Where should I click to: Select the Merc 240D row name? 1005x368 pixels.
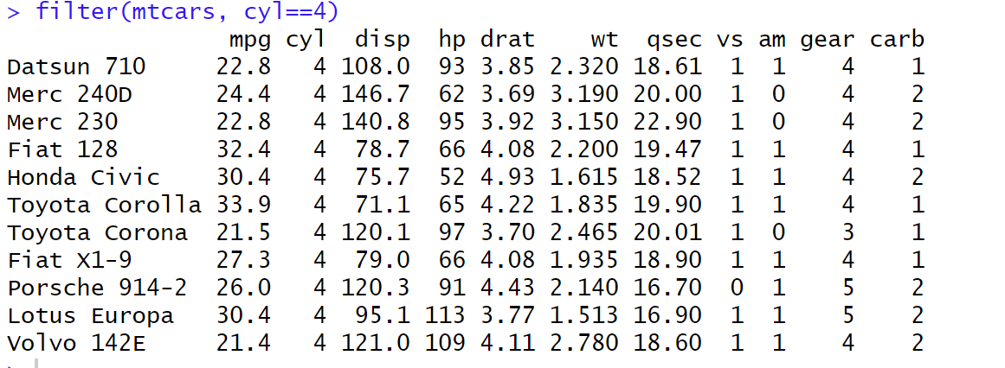tap(76, 94)
